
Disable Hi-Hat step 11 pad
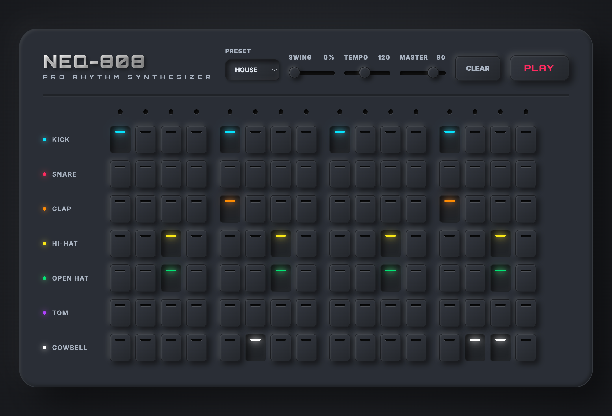[x=391, y=244]
